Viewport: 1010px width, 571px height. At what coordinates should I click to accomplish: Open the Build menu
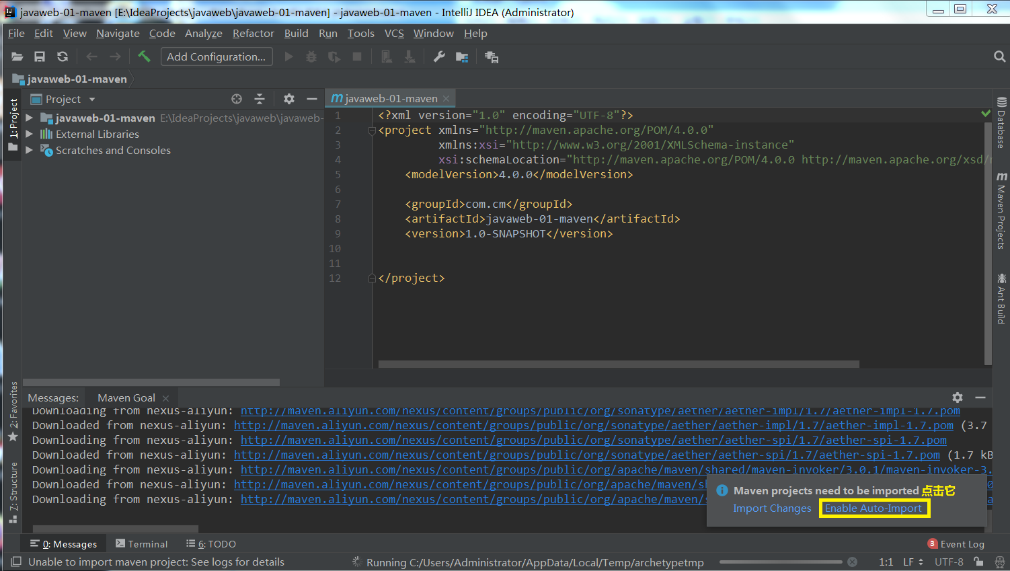[296, 33]
